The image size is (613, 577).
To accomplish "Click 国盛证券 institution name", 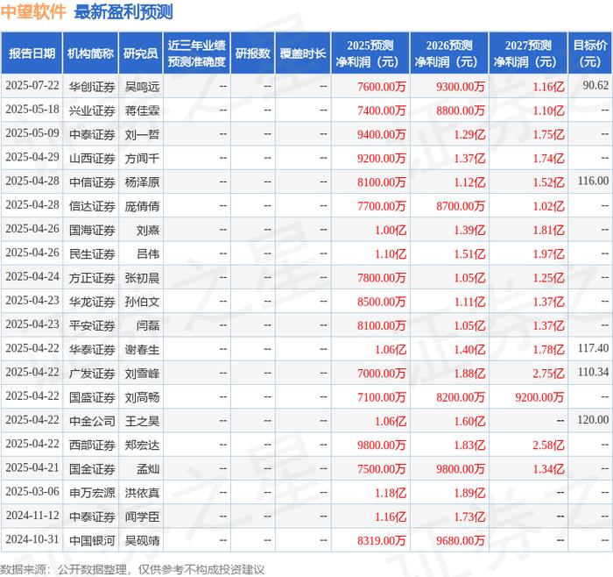I will point(92,397).
